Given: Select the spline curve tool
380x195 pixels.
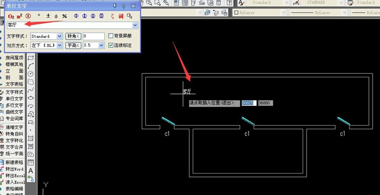Looking at the screenshot, I should click(31, 90).
